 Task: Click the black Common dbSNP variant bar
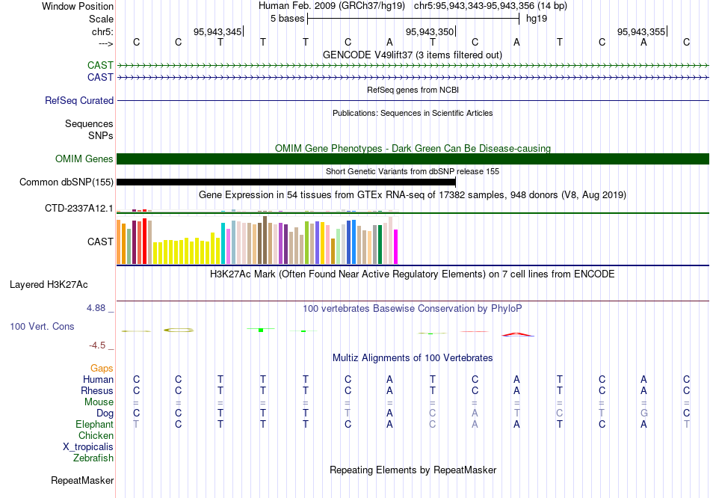pyautogui.click(x=286, y=182)
